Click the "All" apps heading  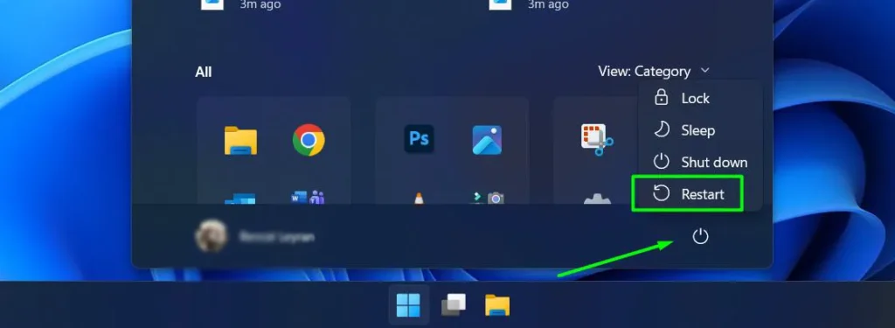coord(203,72)
